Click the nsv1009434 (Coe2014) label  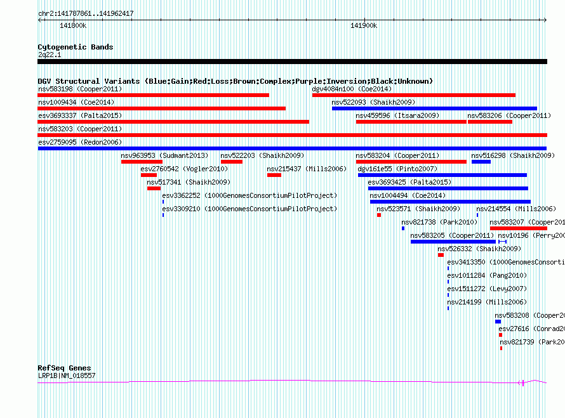pyautogui.click(x=76, y=102)
